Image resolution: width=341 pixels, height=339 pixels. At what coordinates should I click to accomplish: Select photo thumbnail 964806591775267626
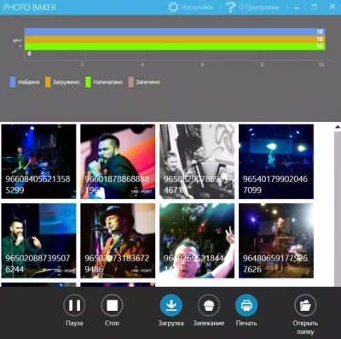pos(276,241)
